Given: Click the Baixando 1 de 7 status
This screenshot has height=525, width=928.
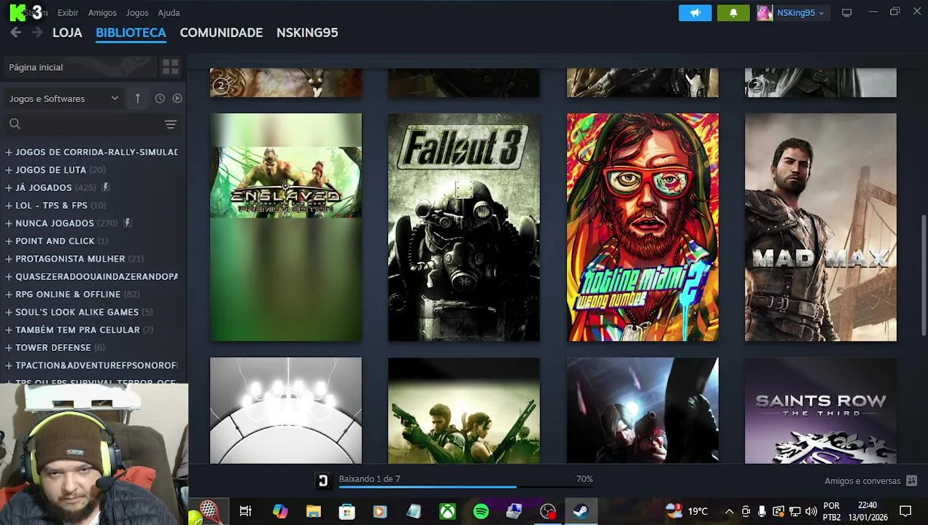Looking at the screenshot, I should (x=369, y=479).
